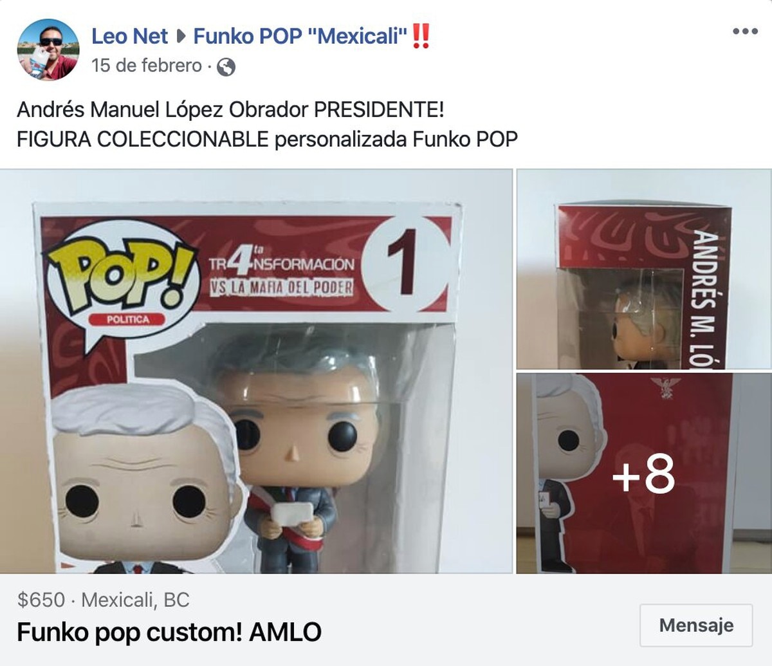
Task: Click the arrow between Leo Net and group
Action: [x=181, y=37]
